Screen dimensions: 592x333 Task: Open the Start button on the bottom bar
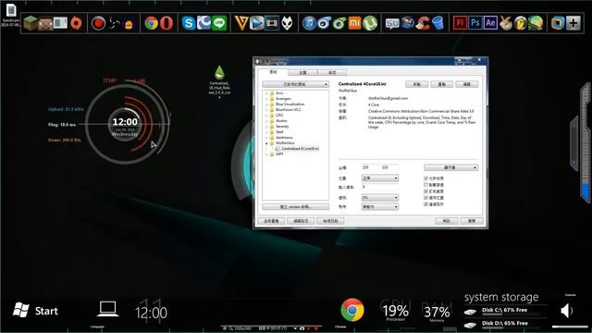pos(35,311)
